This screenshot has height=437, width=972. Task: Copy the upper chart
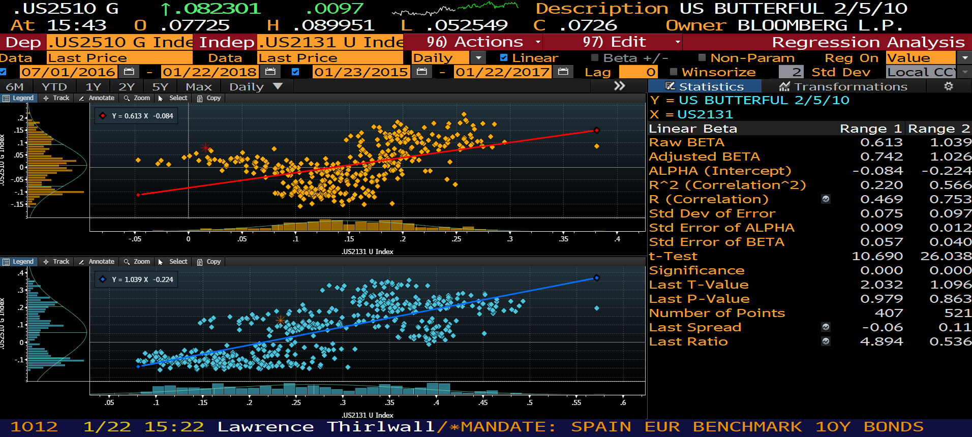(209, 98)
